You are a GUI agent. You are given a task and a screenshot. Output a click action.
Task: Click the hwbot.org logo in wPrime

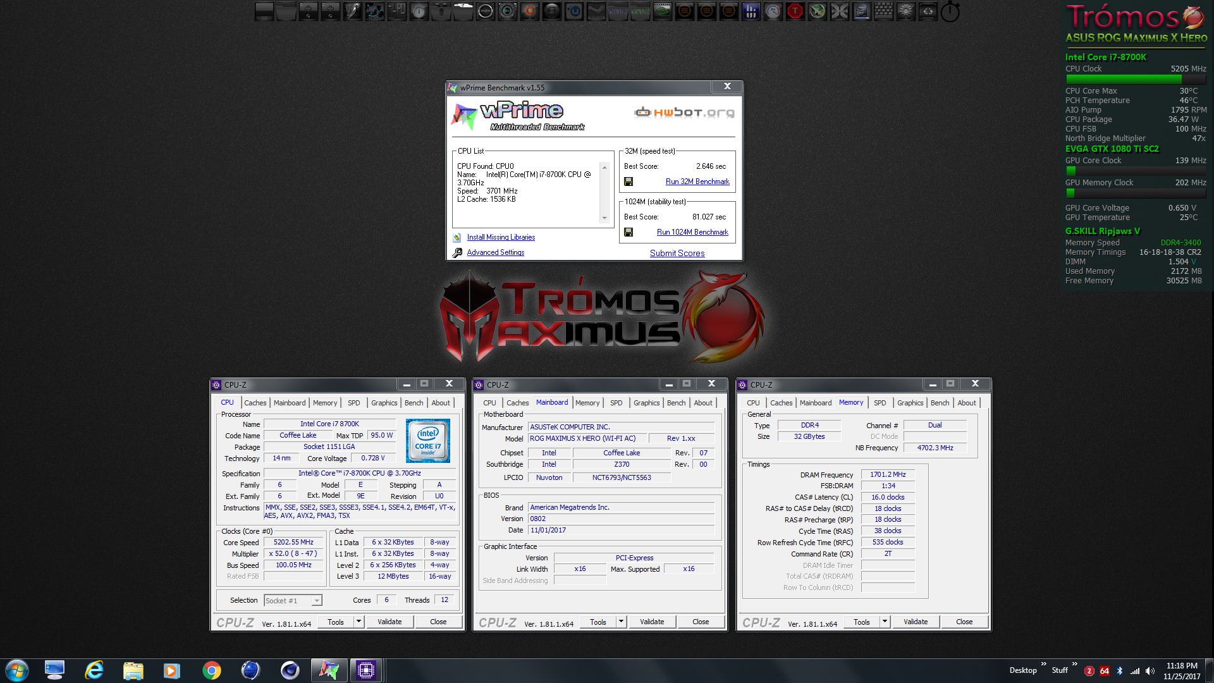click(x=684, y=113)
